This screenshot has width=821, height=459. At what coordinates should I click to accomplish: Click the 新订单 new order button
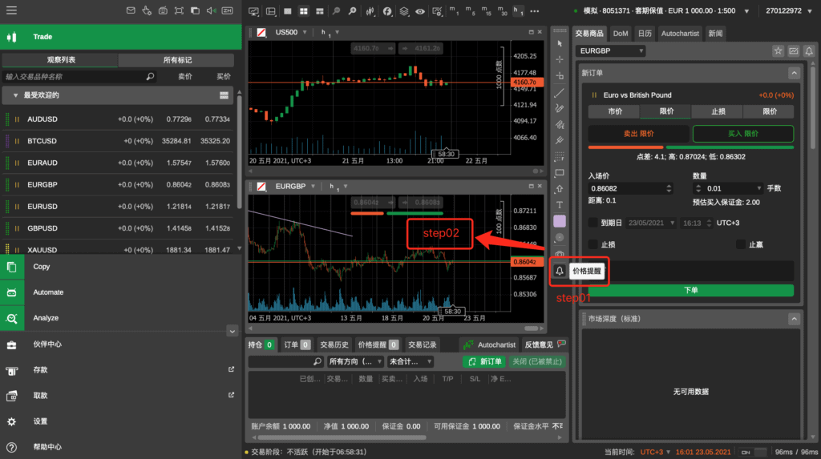point(484,361)
